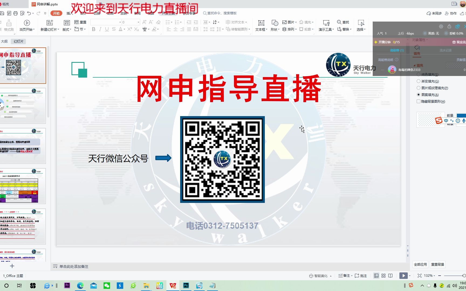The height and width of the screenshot is (291, 466).
Task: Click the settings gear in streaming overlay
Action: (441, 26)
